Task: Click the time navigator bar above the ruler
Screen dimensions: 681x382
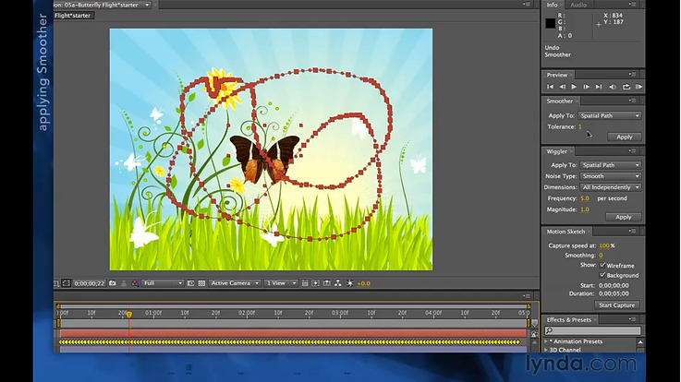Action: (294, 306)
